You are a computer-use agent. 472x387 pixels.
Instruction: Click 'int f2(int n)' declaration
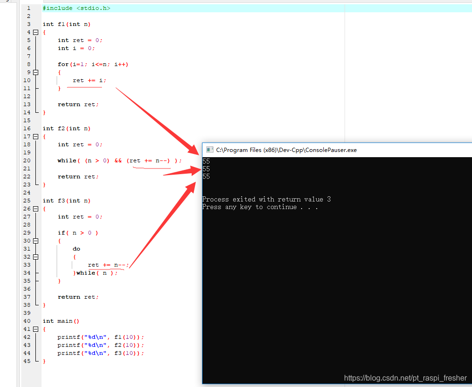tap(67, 128)
